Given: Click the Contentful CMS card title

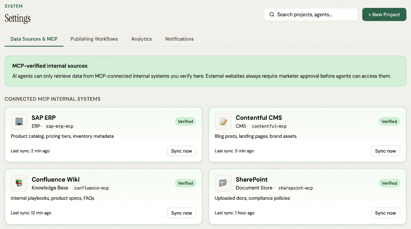Looking at the screenshot, I should pos(259,117).
